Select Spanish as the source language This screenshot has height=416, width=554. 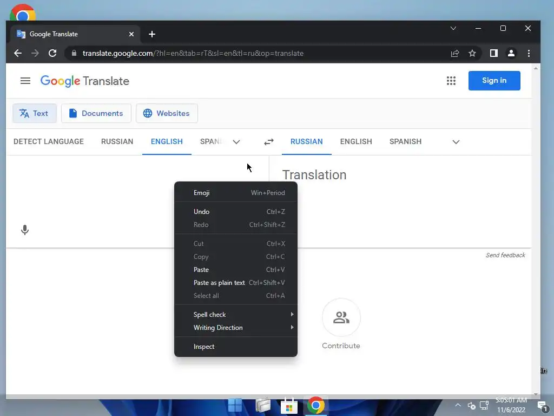click(212, 141)
